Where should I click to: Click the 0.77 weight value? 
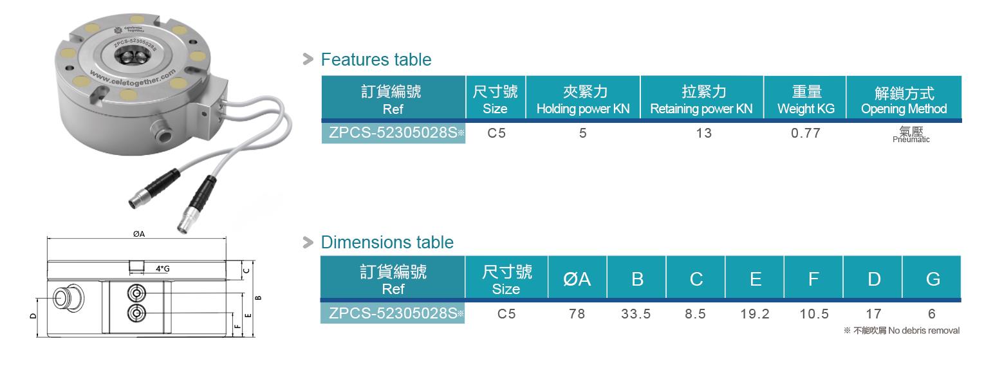point(805,133)
